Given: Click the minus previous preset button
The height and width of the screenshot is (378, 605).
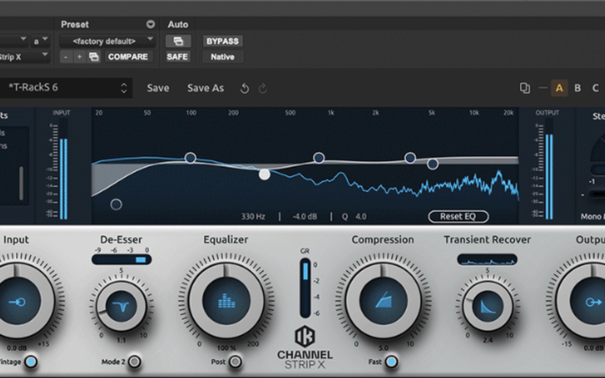Looking at the screenshot, I should pos(66,56).
